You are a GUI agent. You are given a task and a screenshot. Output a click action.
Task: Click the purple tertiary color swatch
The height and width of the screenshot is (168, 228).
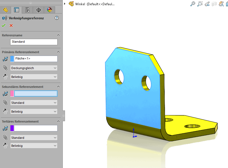click(x=12, y=128)
